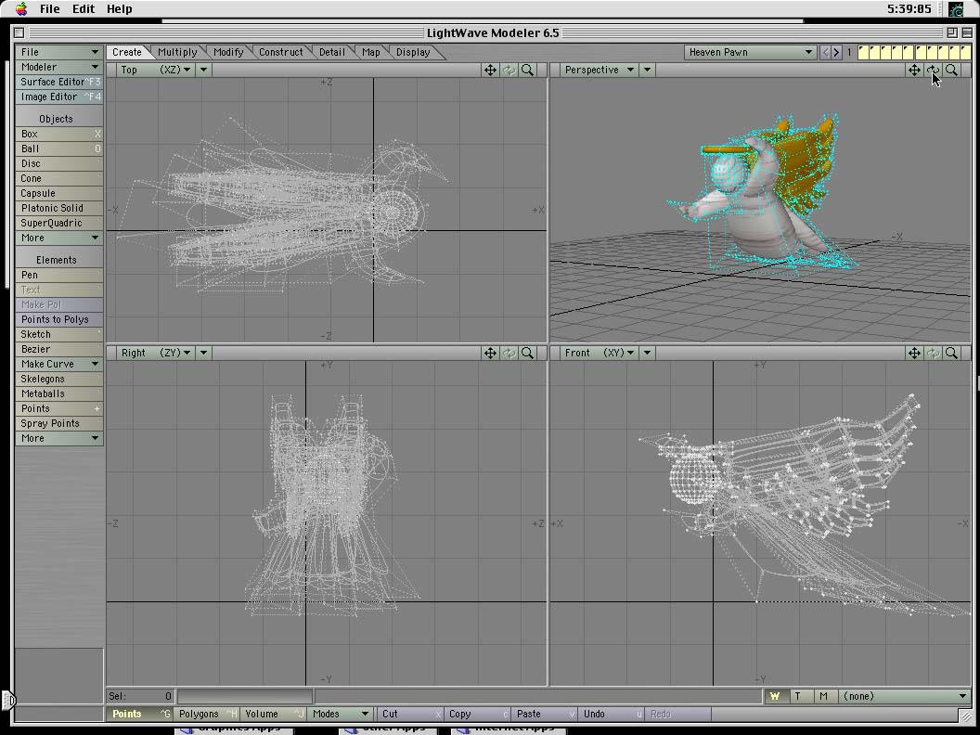Expand the Perspective view type dropdown
Screen dimensions: 980x735
(599, 70)
